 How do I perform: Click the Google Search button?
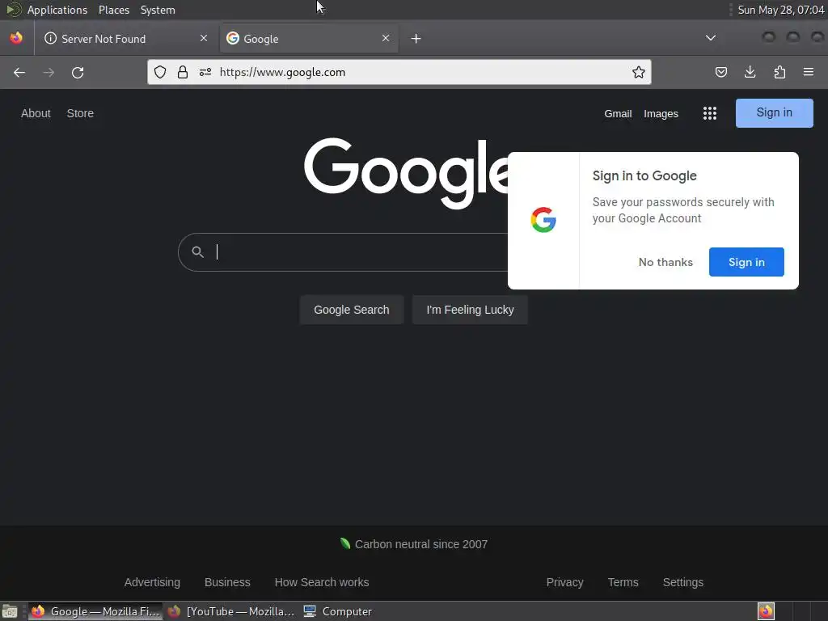click(x=352, y=310)
